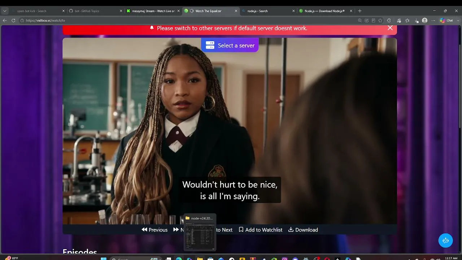Image resolution: width=462 pixels, height=260 pixels.
Task: Open the reader view icon in the address bar
Action: click(373, 21)
